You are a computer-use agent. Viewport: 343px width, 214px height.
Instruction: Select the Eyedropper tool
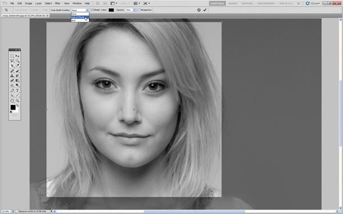pyautogui.click(x=17, y=66)
